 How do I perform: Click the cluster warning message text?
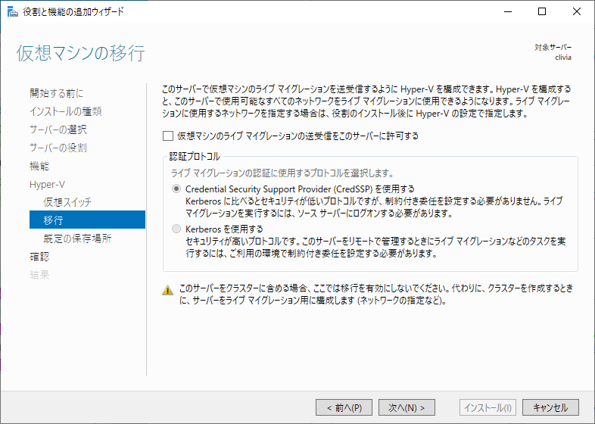point(376,295)
